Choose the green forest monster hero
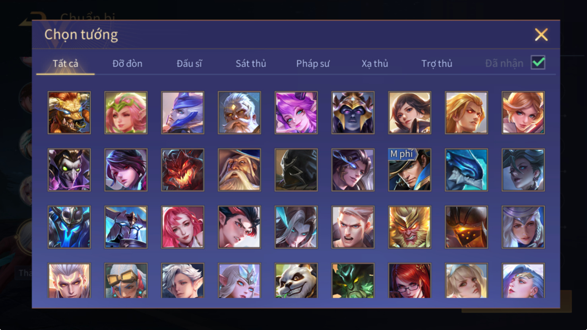This screenshot has width=587, height=330. pyautogui.click(x=353, y=281)
